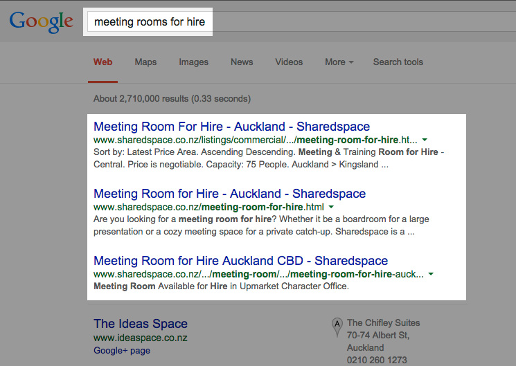Open the Google+ page link
Viewport: 516px width, 366px height.
coord(122,351)
